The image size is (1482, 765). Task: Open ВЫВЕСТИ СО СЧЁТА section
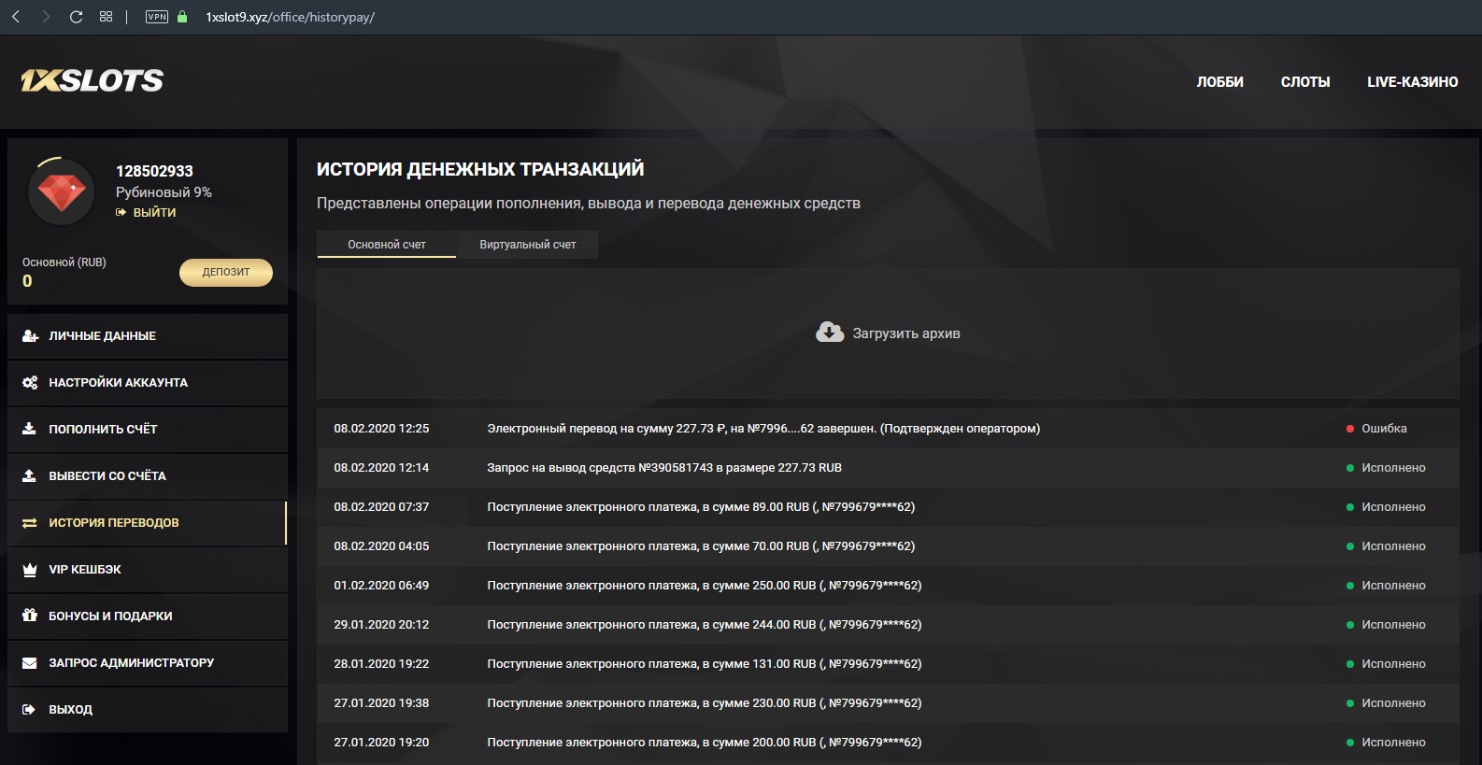pyautogui.click(x=148, y=476)
